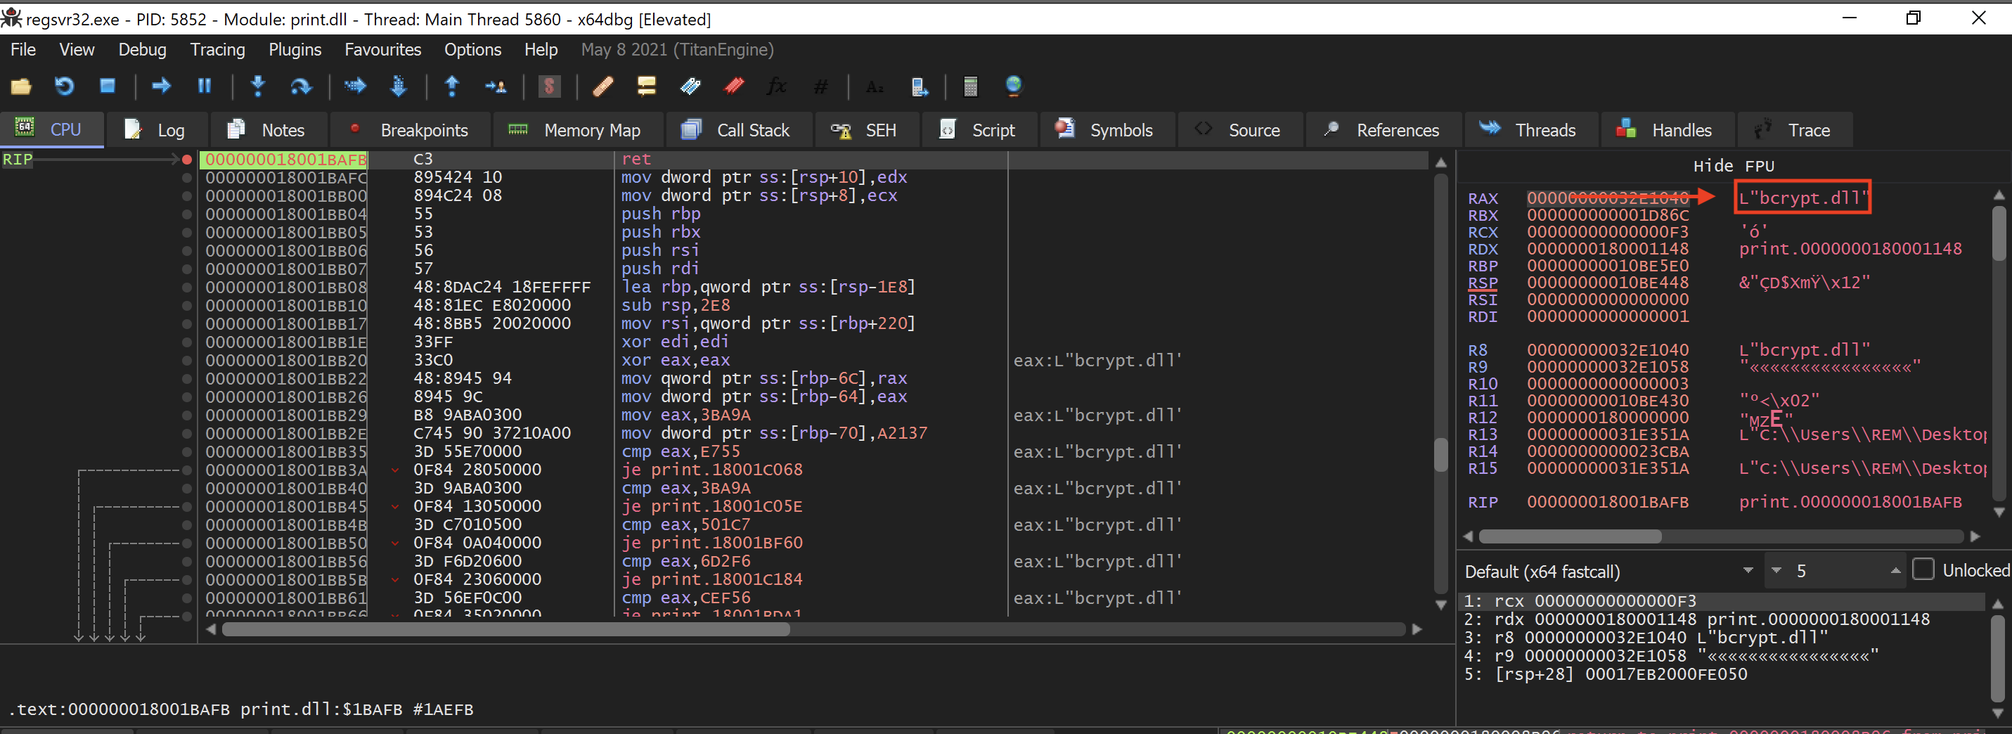Screen dimensions: 2012x734
Task: Switch to the Breakpoints tab
Action: [x=409, y=130]
